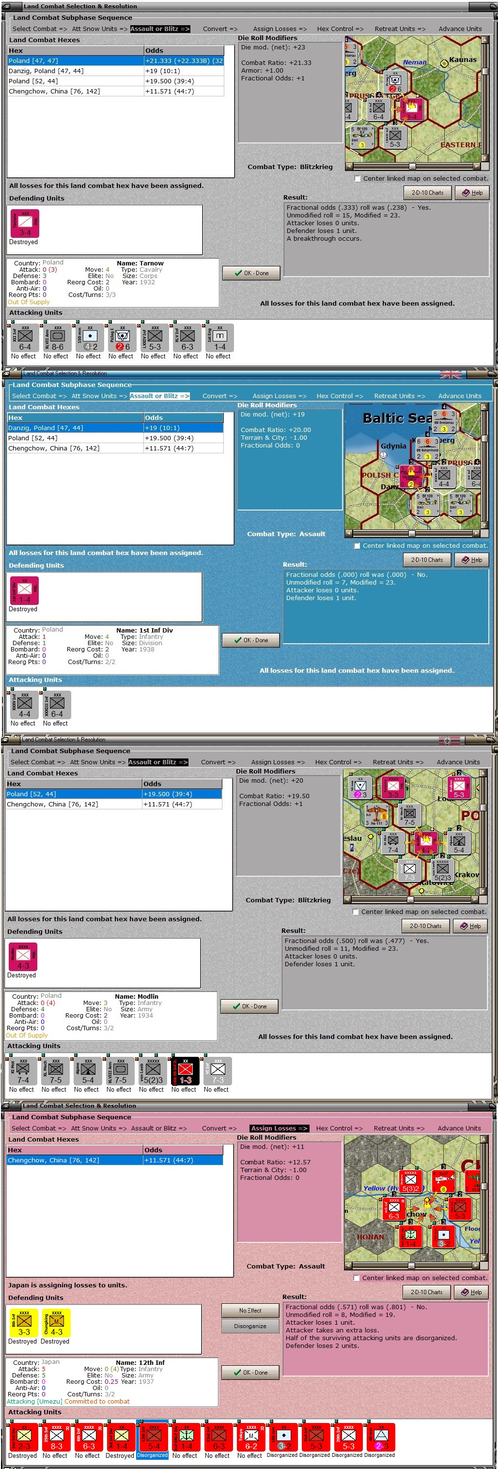Select the LXXIV Inf 5-3 unit
The height and width of the screenshot is (1469, 498).
coord(155,339)
